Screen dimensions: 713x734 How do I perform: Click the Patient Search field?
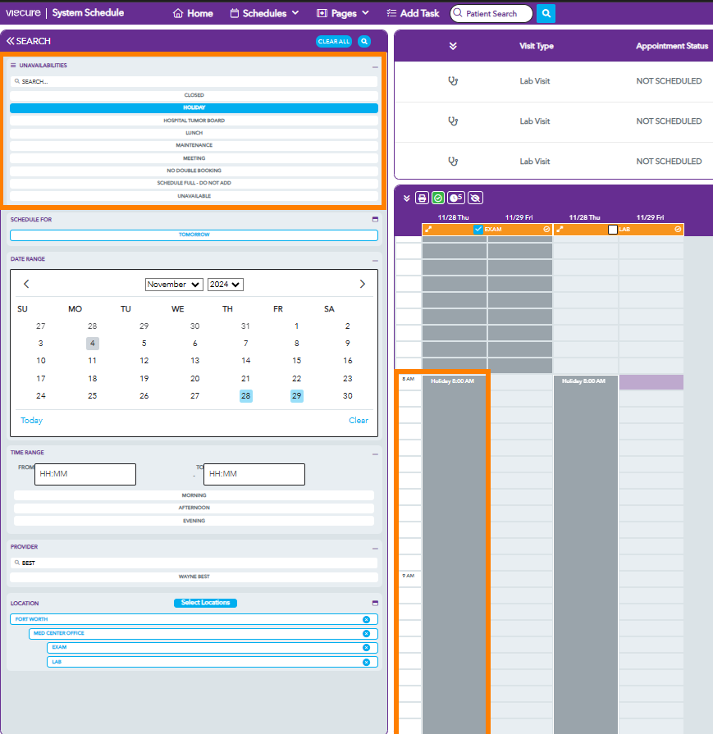[x=491, y=14]
